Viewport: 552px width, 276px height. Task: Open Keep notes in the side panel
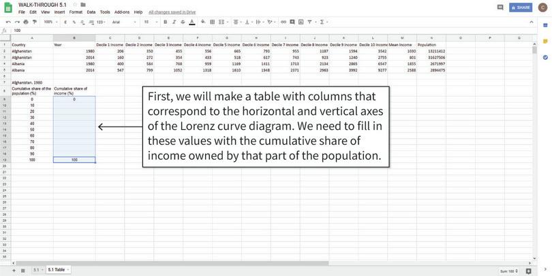point(545,41)
